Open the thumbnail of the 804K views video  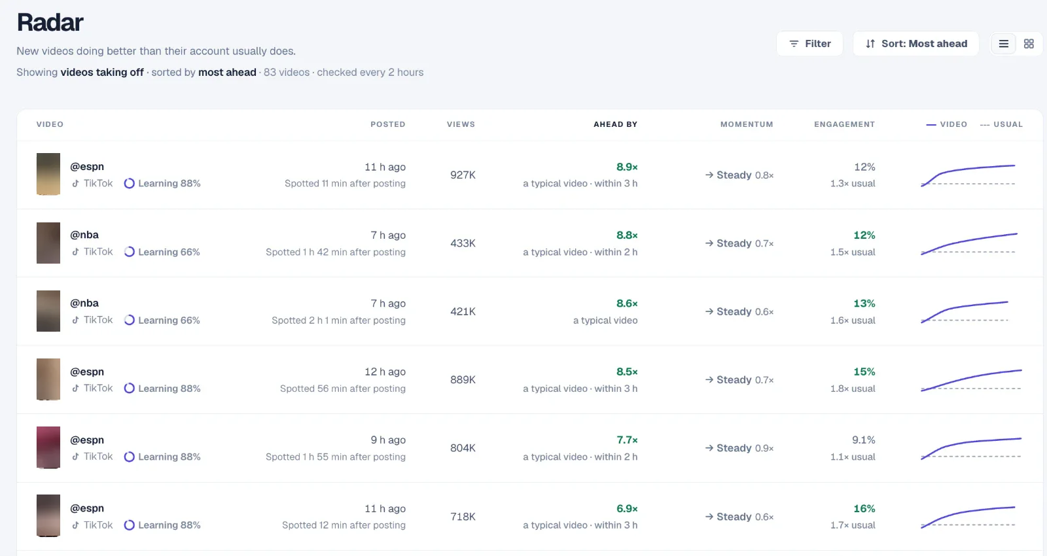(x=48, y=447)
